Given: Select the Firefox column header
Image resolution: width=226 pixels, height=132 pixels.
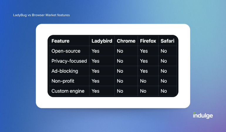Looking at the screenshot, I should pos(148,41).
